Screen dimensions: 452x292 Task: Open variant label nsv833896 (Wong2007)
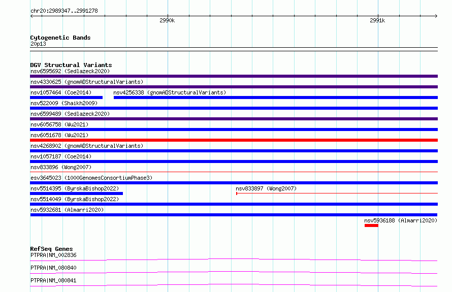[61, 167]
